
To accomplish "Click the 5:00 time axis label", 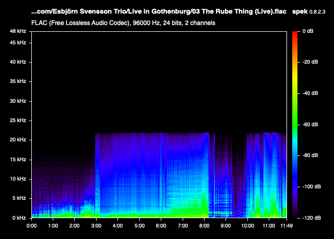I will click(x=139, y=226).
